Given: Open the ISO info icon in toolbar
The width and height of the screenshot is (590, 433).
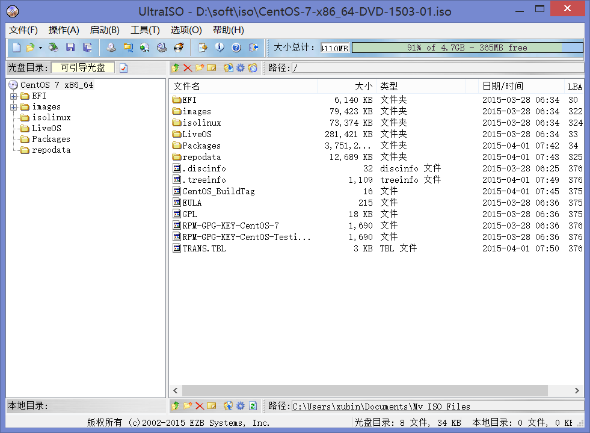Looking at the screenshot, I should click(x=220, y=48).
